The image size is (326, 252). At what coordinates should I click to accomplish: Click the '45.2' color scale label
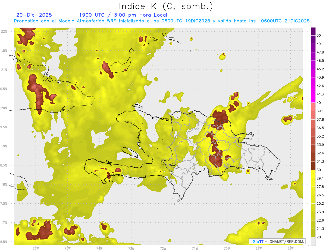pyautogui.click(x=320, y=69)
